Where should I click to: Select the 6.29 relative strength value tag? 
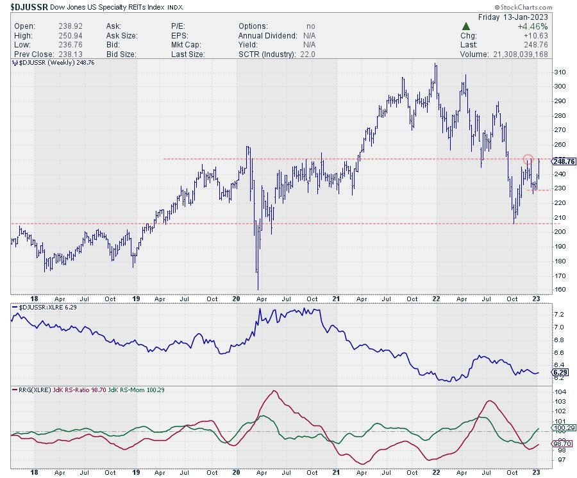559,372
